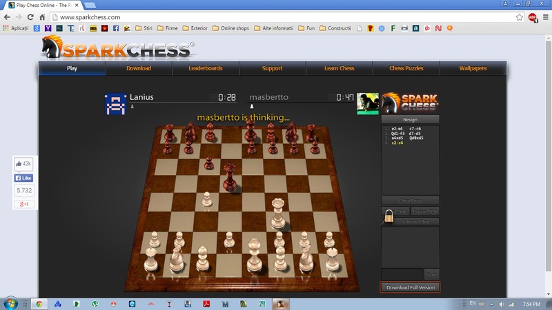Show hidden tray icons arrow
This screenshot has width=552, height=310.
click(x=491, y=304)
